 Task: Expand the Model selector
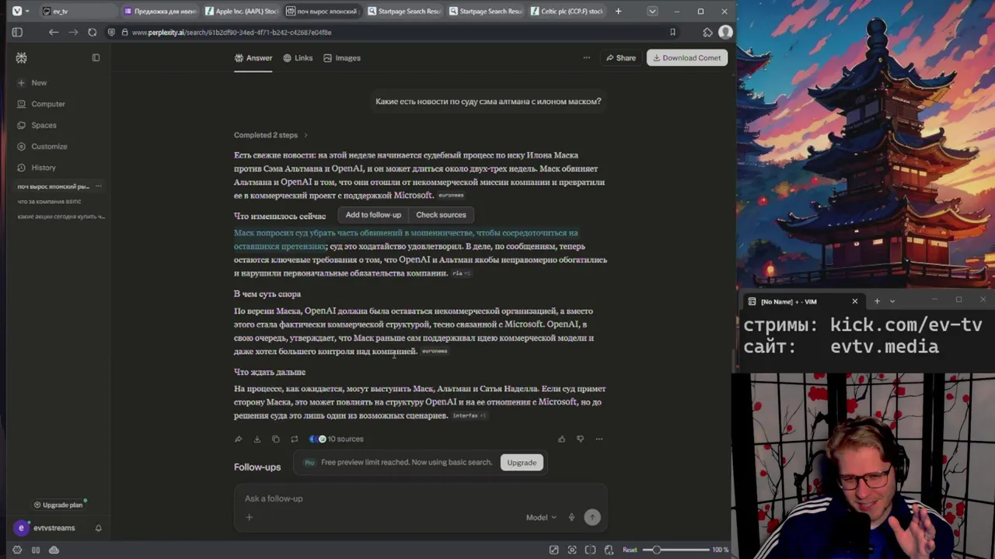[x=541, y=517]
